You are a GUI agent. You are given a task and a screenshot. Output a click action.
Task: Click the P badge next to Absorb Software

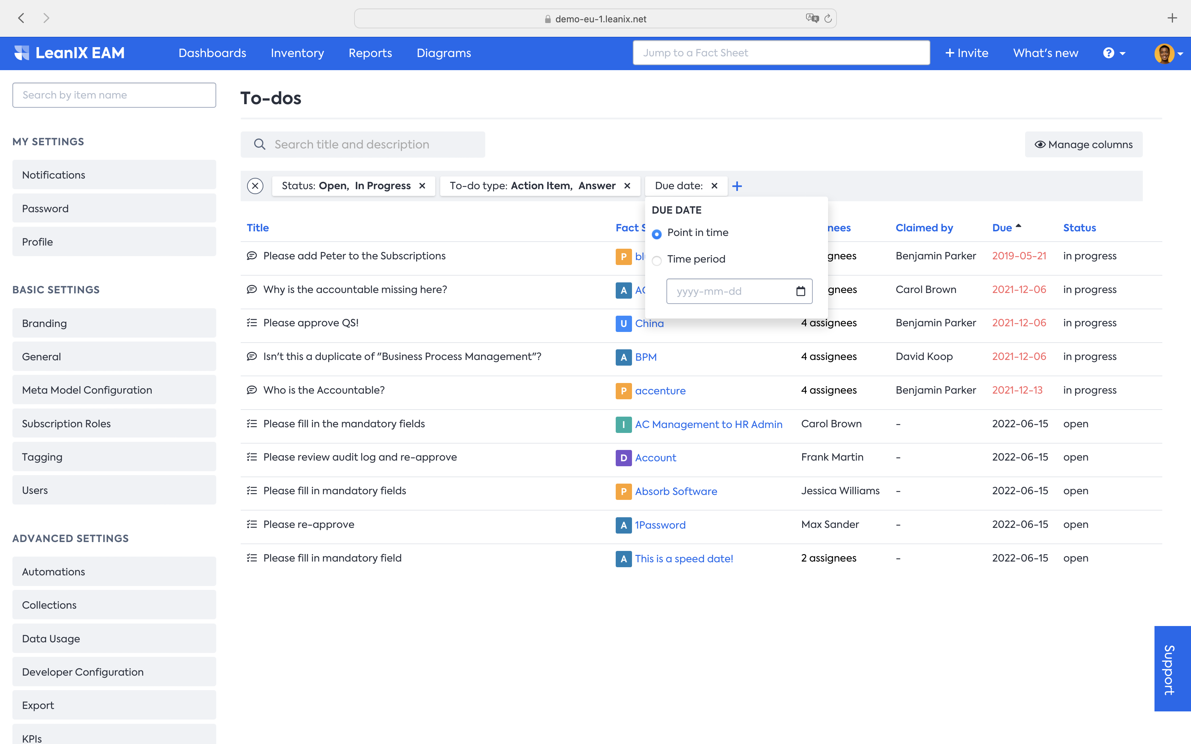coord(624,491)
